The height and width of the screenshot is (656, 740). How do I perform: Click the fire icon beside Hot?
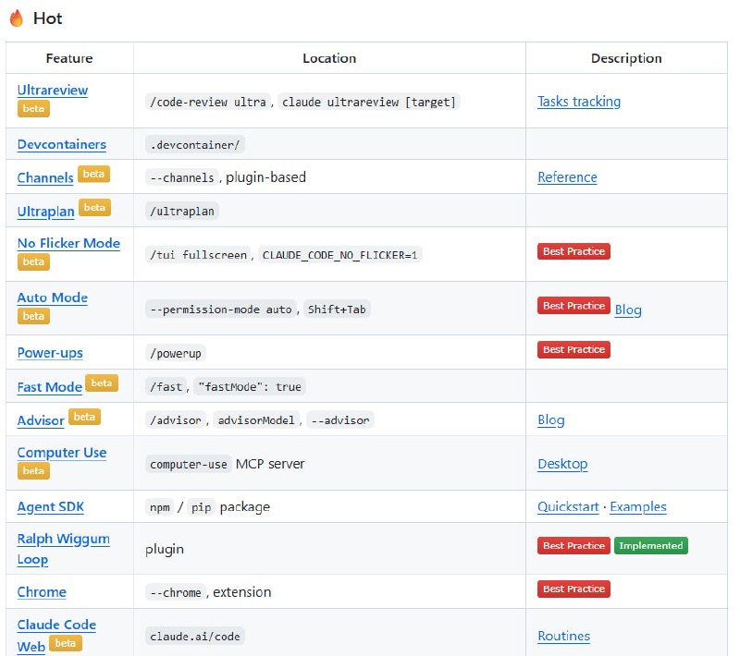coord(17,18)
